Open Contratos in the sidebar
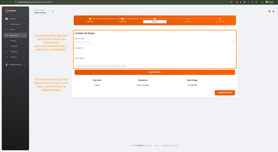The height and width of the screenshot is (152, 278). coord(14,52)
